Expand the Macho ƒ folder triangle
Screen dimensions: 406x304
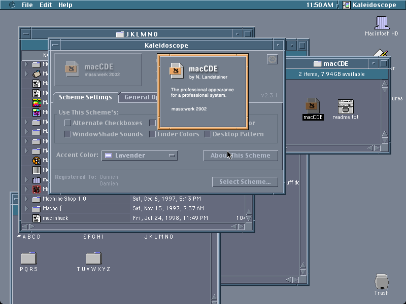pyautogui.click(x=26, y=208)
